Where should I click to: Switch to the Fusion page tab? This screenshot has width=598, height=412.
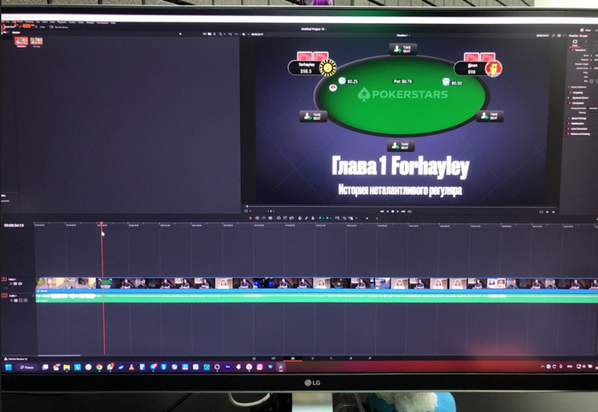[313, 358]
